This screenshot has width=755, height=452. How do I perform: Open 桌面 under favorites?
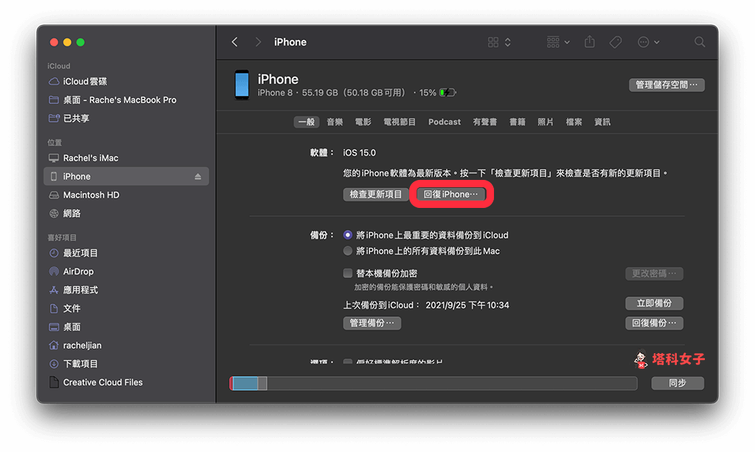coord(65,327)
